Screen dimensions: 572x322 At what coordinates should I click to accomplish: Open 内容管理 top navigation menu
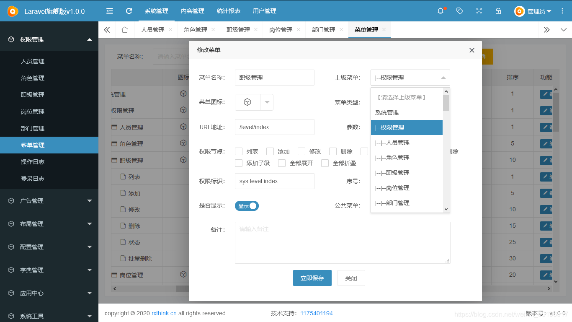pos(193,11)
